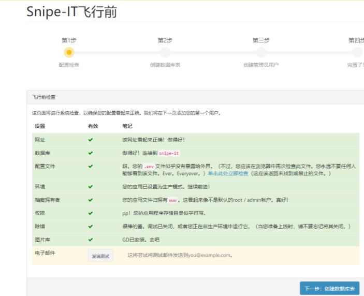Click the green checkmark in the 除错 row

[91, 226]
